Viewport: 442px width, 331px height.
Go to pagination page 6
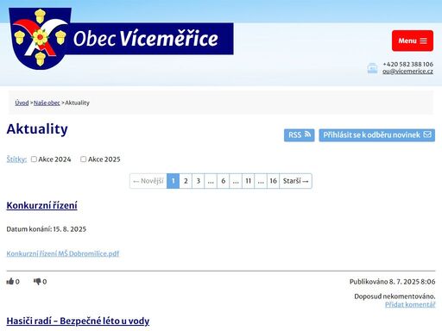(x=224, y=181)
